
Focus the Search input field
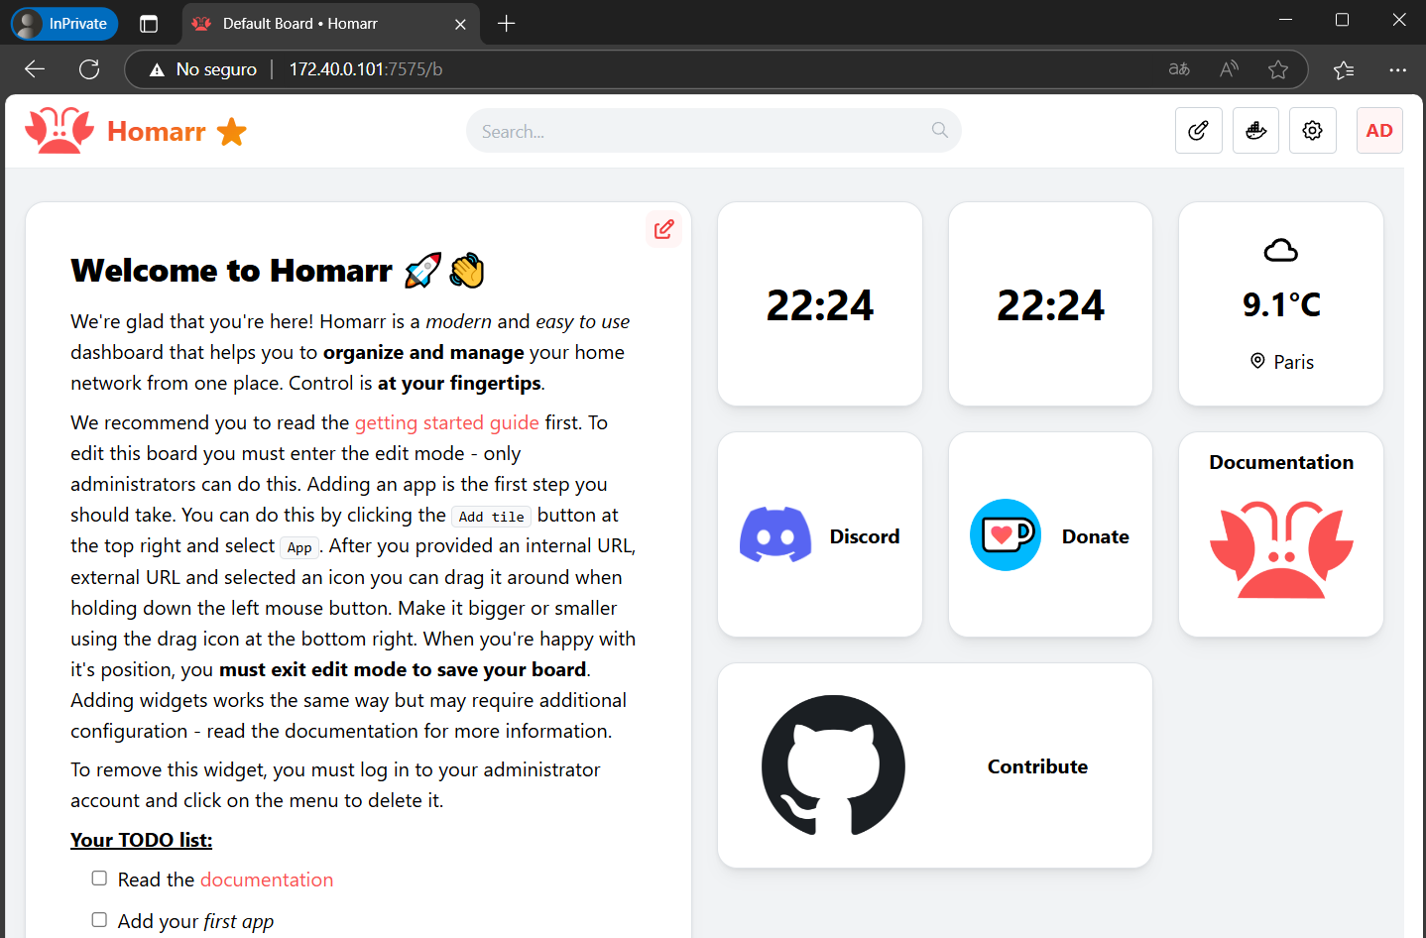tap(713, 131)
